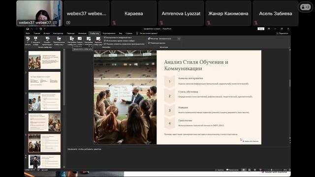Click Notes button in status bar
The height and width of the screenshot is (177, 315).
click(219, 170)
